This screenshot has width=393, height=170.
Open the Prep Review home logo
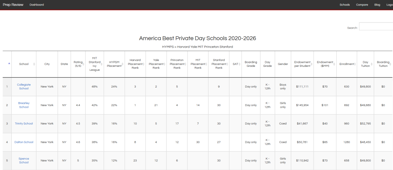click(13, 5)
